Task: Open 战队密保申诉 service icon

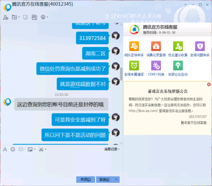Action: (134, 46)
